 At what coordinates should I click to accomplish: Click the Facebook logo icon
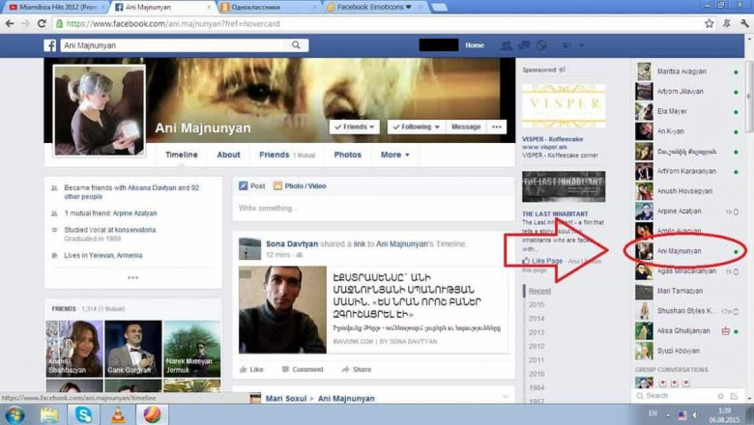click(50, 45)
